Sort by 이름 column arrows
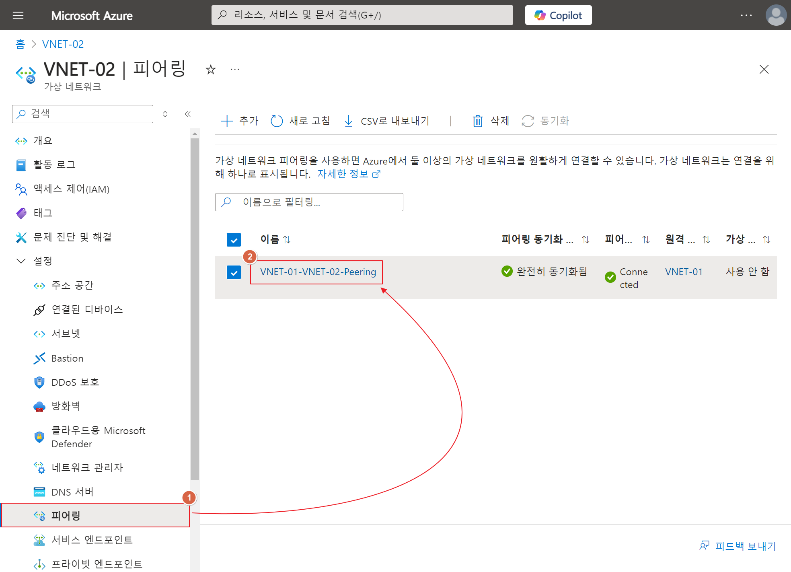The height and width of the screenshot is (572, 791). coord(287,240)
